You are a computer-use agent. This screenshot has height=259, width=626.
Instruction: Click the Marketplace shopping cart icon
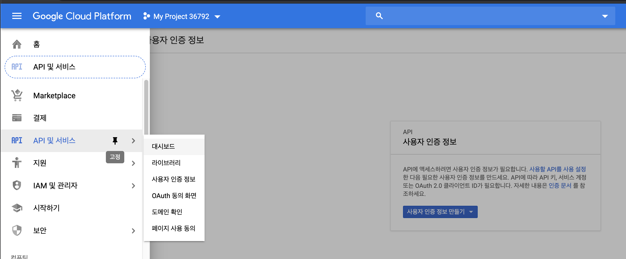(x=17, y=95)
